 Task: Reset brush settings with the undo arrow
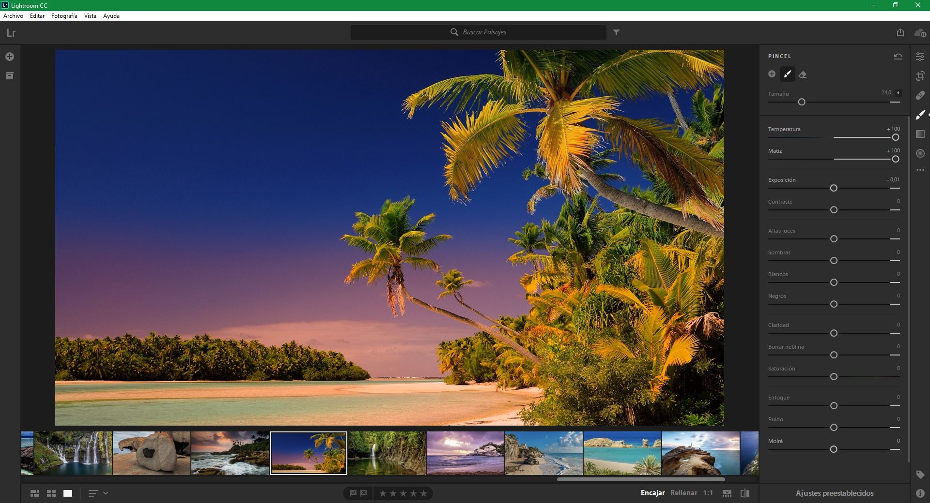pos(898,56)
